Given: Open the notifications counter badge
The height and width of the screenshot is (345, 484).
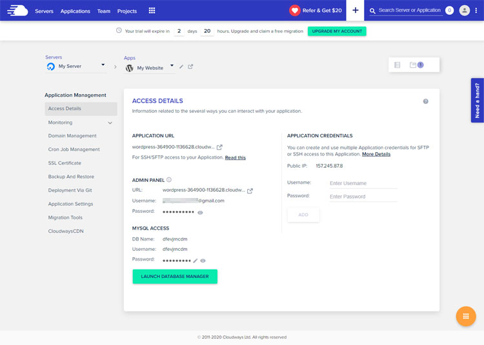Looking at the screenshot, I should [449, 10].
